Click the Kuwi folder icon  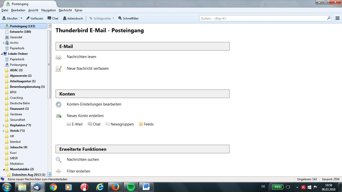coord(7,152)
